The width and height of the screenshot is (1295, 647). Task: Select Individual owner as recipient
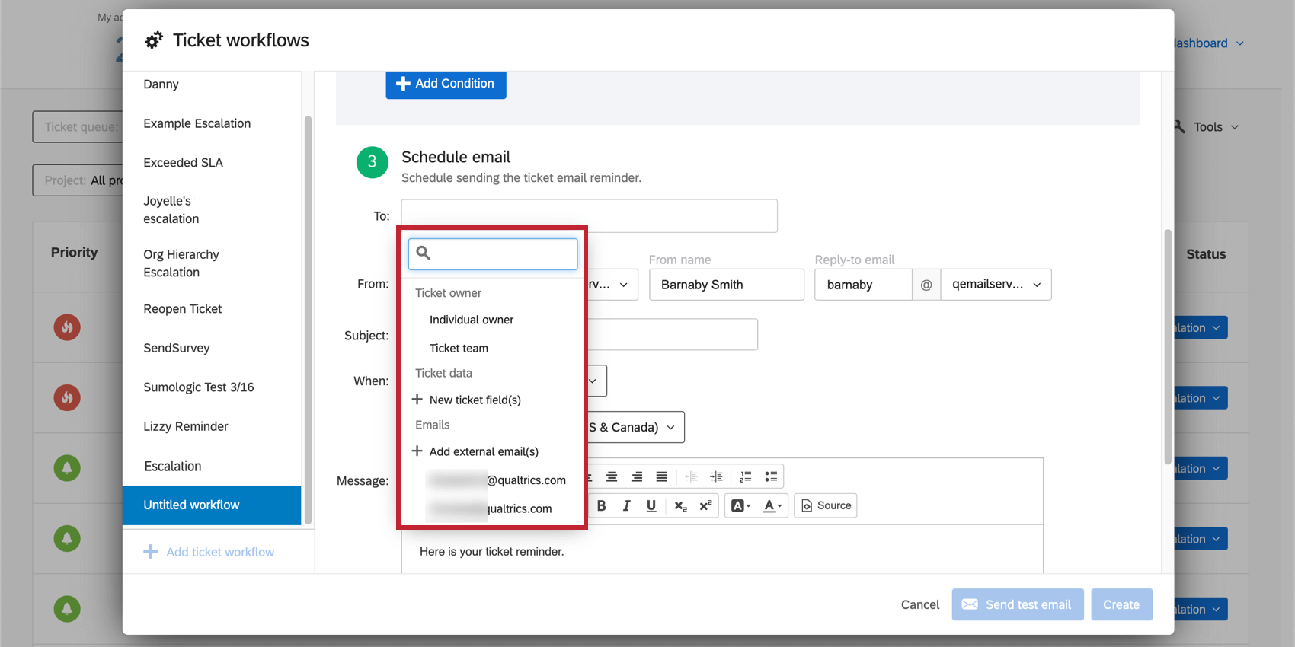(471, 320)
